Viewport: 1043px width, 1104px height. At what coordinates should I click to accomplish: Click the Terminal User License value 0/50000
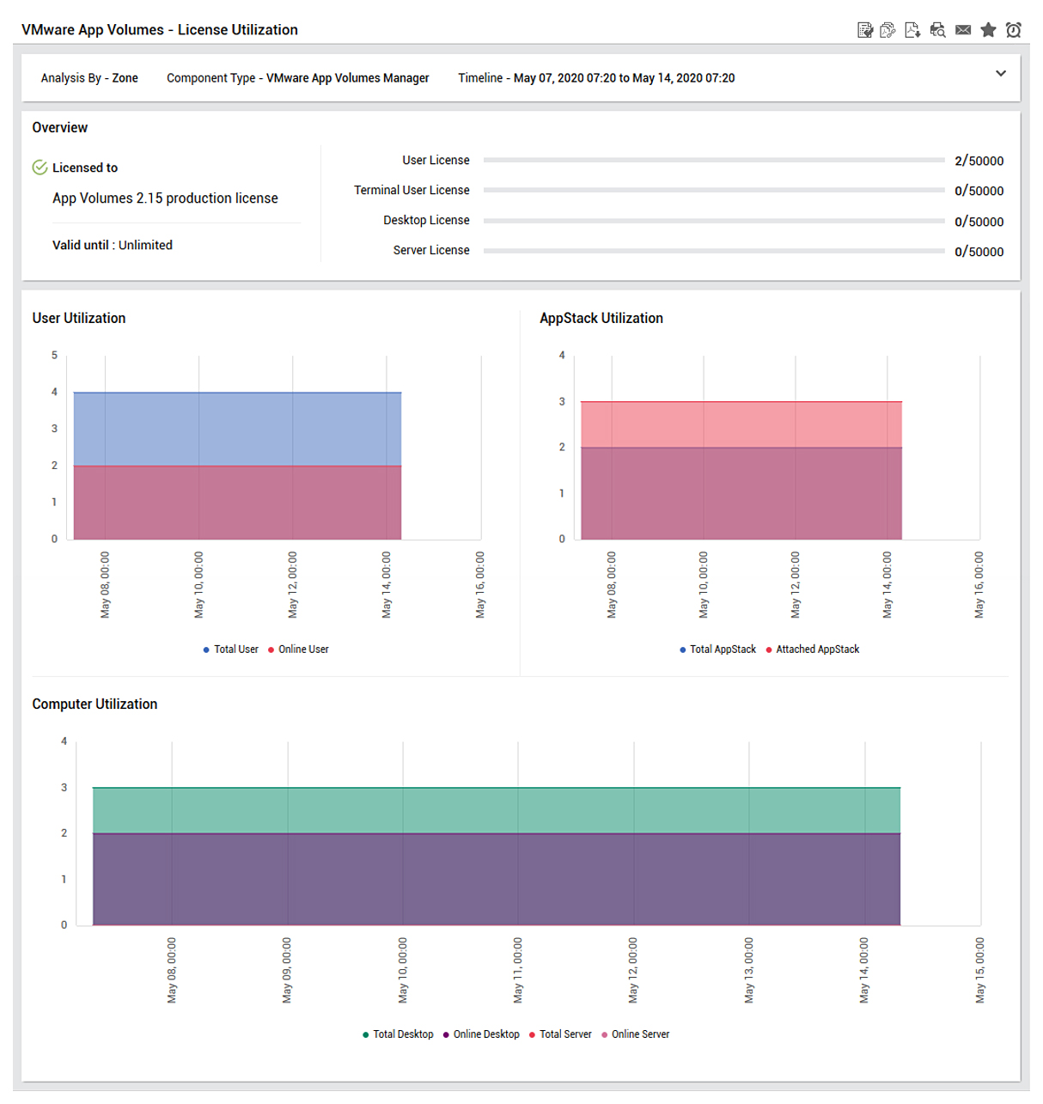(979, 191)
